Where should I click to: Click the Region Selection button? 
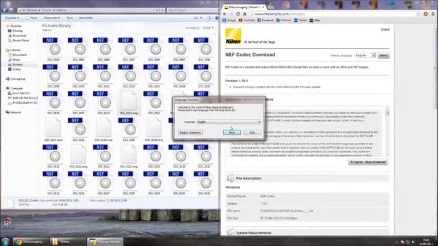[x=190, y=133]
